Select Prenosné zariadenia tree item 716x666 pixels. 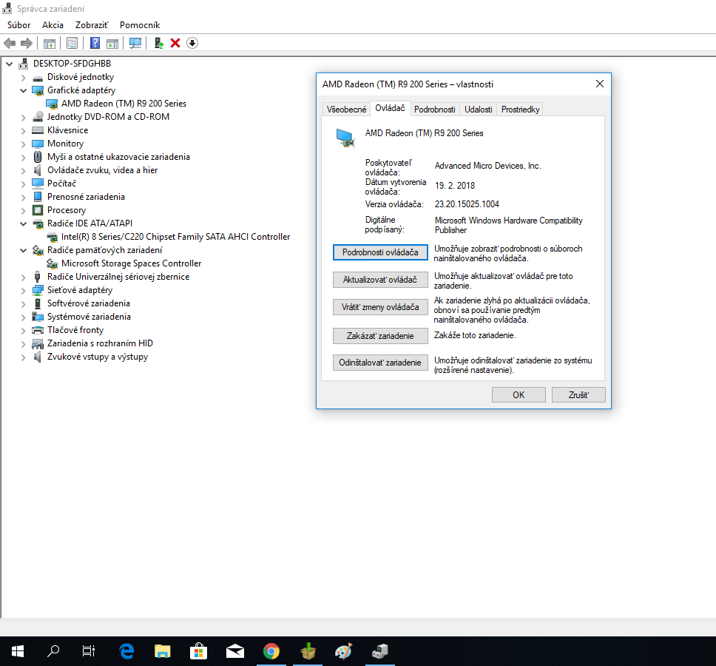point(86,197)
